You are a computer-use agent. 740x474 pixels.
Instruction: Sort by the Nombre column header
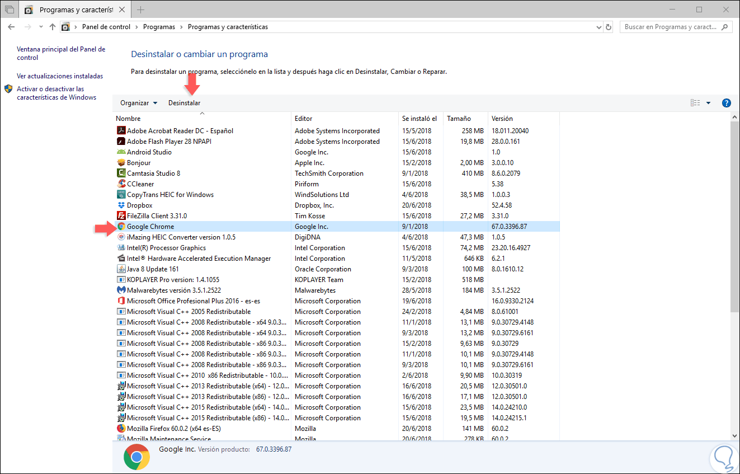pos(202,119)
